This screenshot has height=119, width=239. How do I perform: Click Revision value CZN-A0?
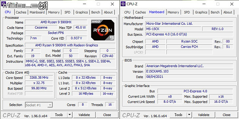point(108,56)
